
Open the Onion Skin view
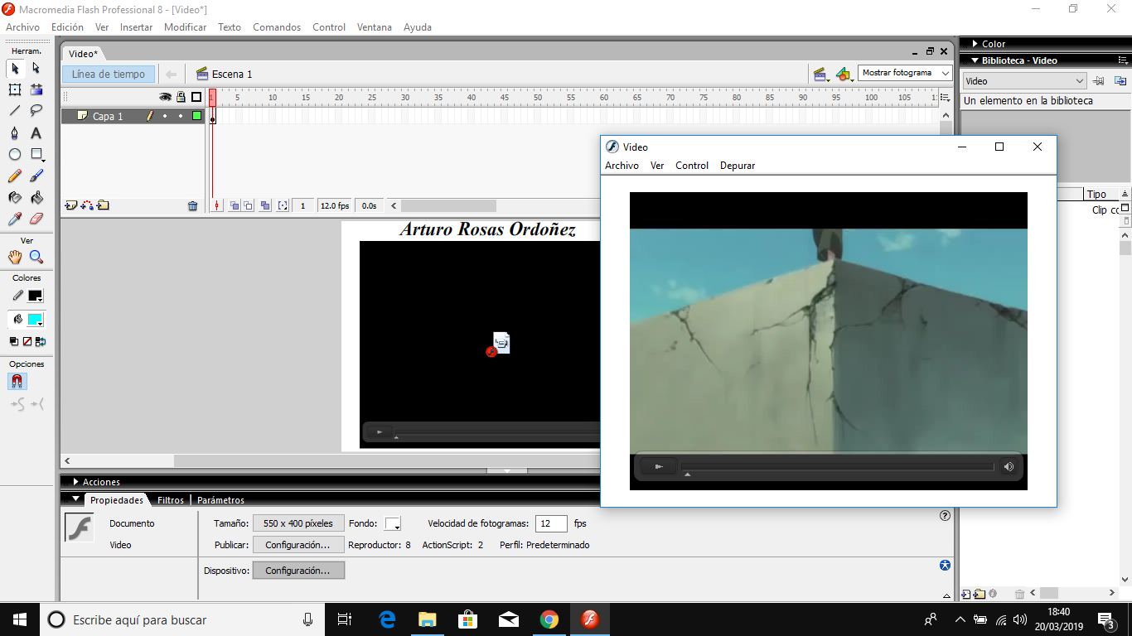point(233,205)
